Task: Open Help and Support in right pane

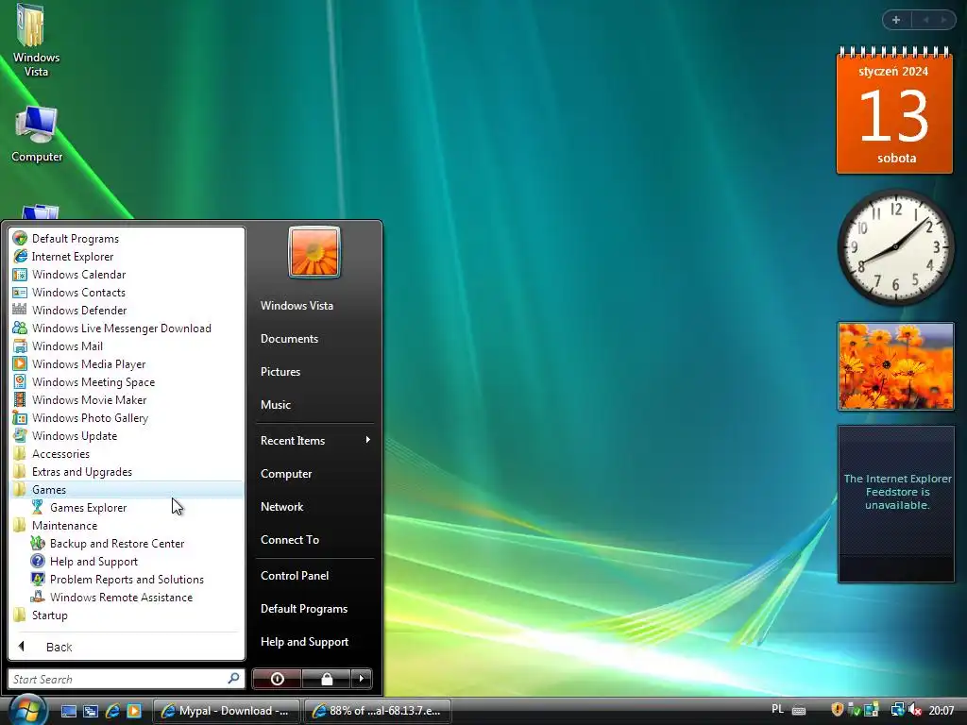Action: (x=305, y=642)
